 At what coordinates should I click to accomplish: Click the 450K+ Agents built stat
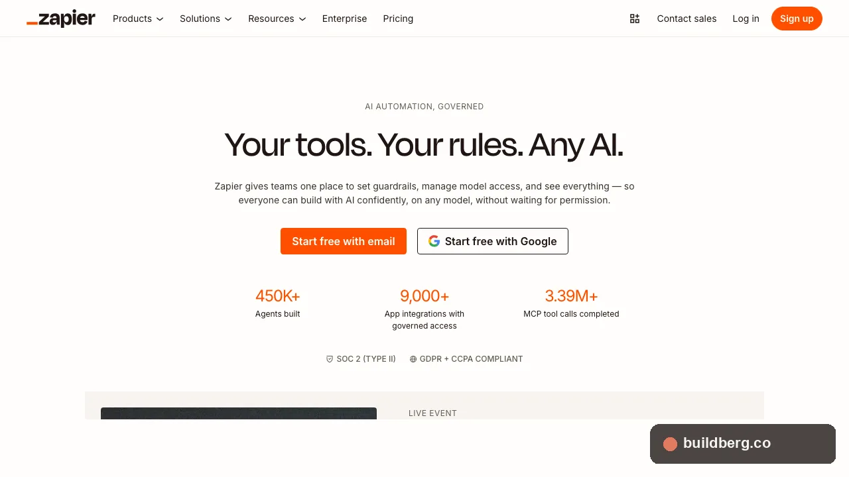tap(277, 303)
